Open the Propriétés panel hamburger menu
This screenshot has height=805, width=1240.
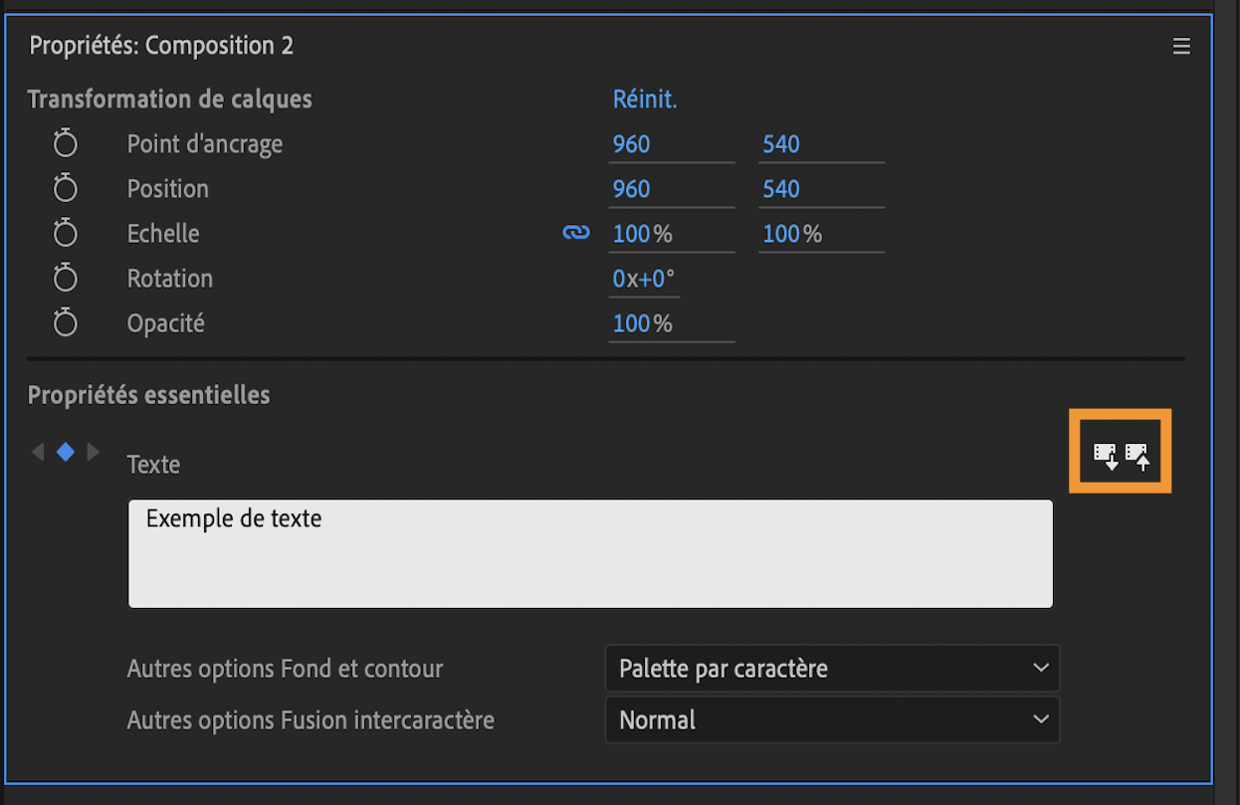tap(1181, 46)
